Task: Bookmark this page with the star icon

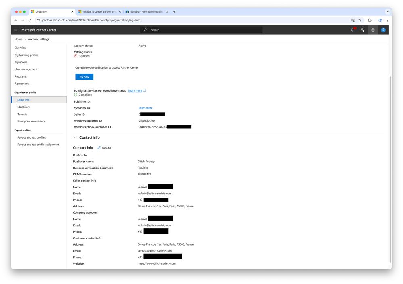Action: pyautogui.click(x=359, y=20)
